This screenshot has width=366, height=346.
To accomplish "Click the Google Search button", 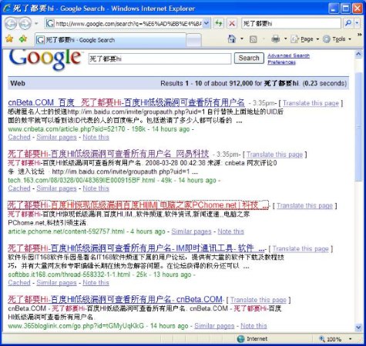I will coord(249,58).
